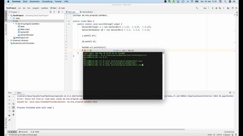Run Main with the green play icon
243x136 pixels.
213,8
